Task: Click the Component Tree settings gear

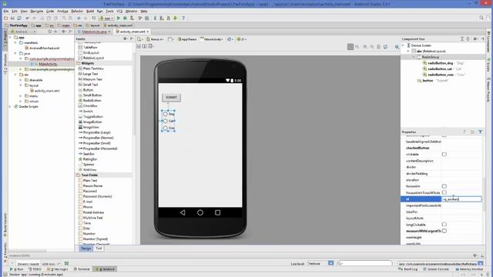Action: (x=475, y=39)
